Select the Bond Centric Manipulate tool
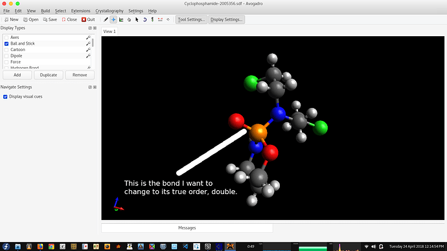Viewport: 447px width, 251px height. coord(121,19)
